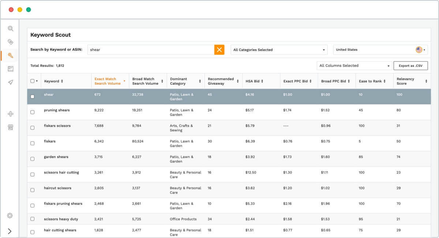Open the United States marketplace dropdown
439x238 pixels.
pyautogui.click(x=380, y=50)
